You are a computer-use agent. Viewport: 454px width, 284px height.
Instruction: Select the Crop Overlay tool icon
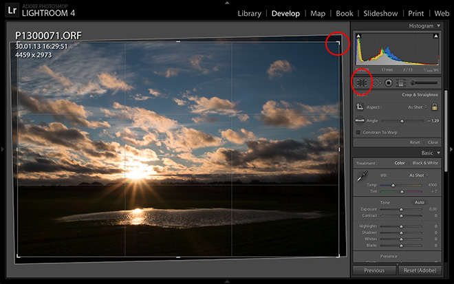coord(362,83)
